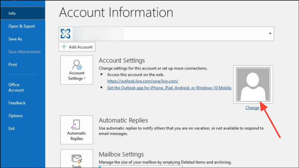Open the Open & Export menu
The width and height of the screenshot is (299, 168).
21,26
